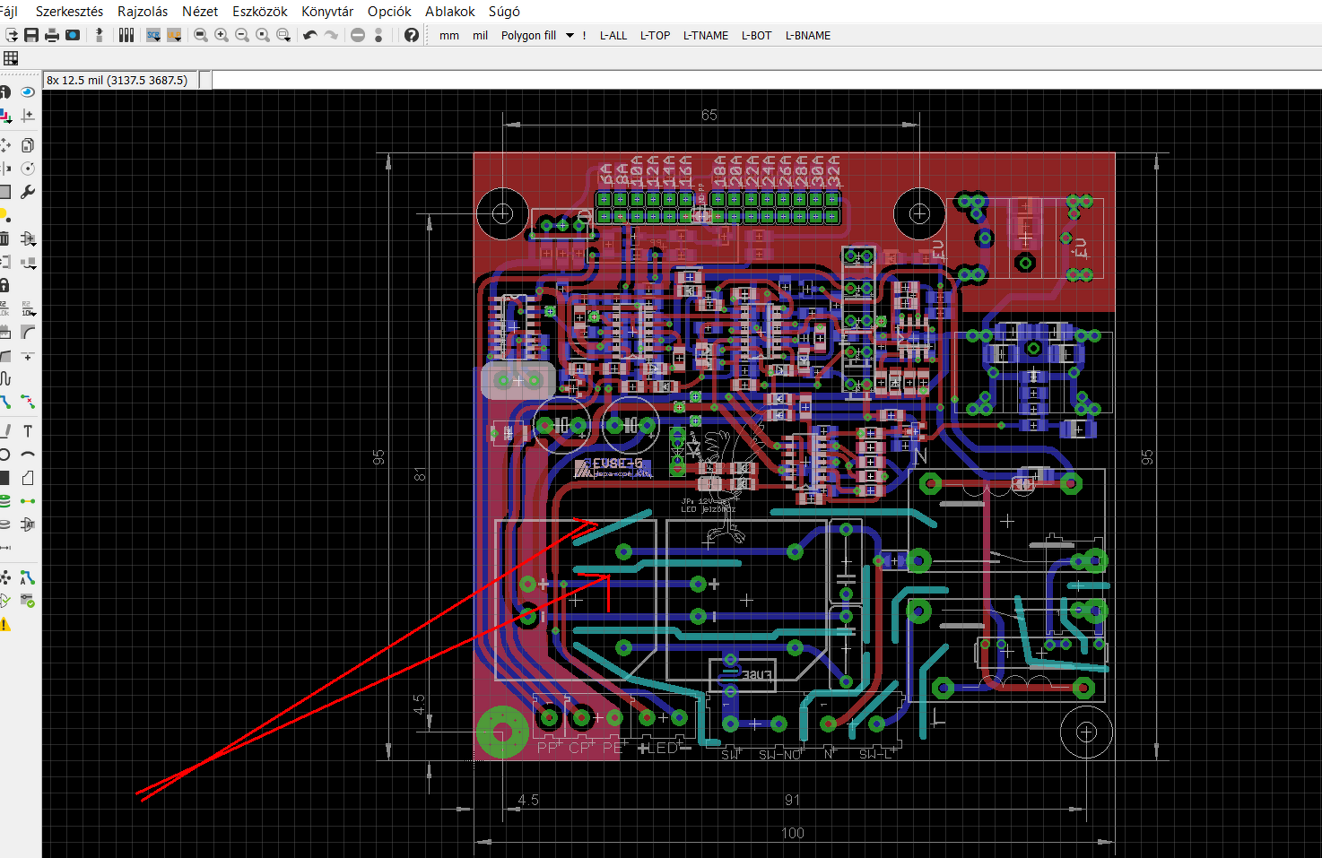Toggle the Polygon fill option
The height and width of the screenshot is (858, 1322).
pos(528,36)
